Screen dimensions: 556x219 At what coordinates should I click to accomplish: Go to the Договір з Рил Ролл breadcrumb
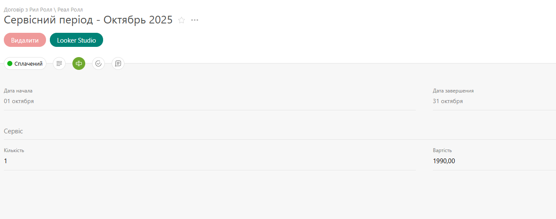point(28,9)
